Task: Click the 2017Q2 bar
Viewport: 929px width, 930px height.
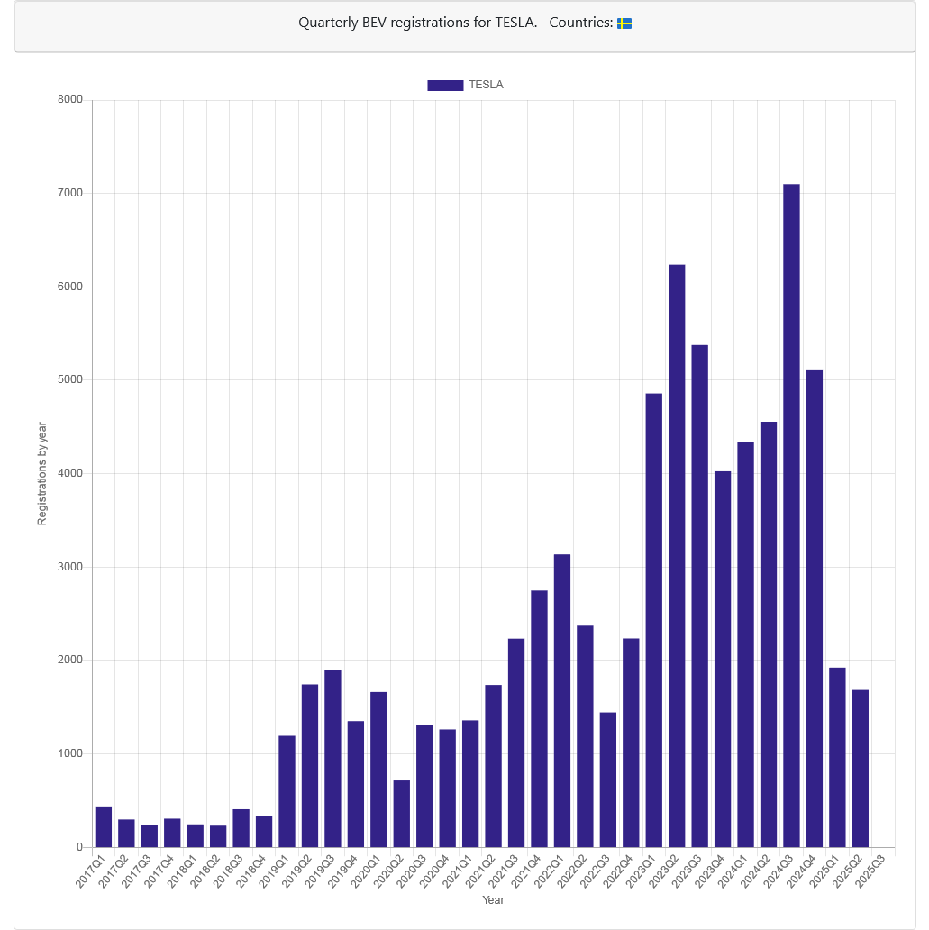Action: click(126, 834)
